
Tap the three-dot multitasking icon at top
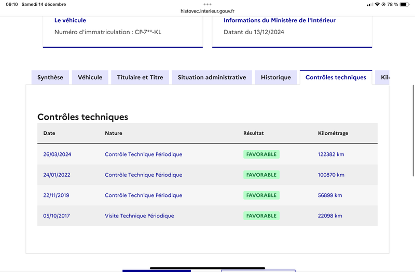208,4
